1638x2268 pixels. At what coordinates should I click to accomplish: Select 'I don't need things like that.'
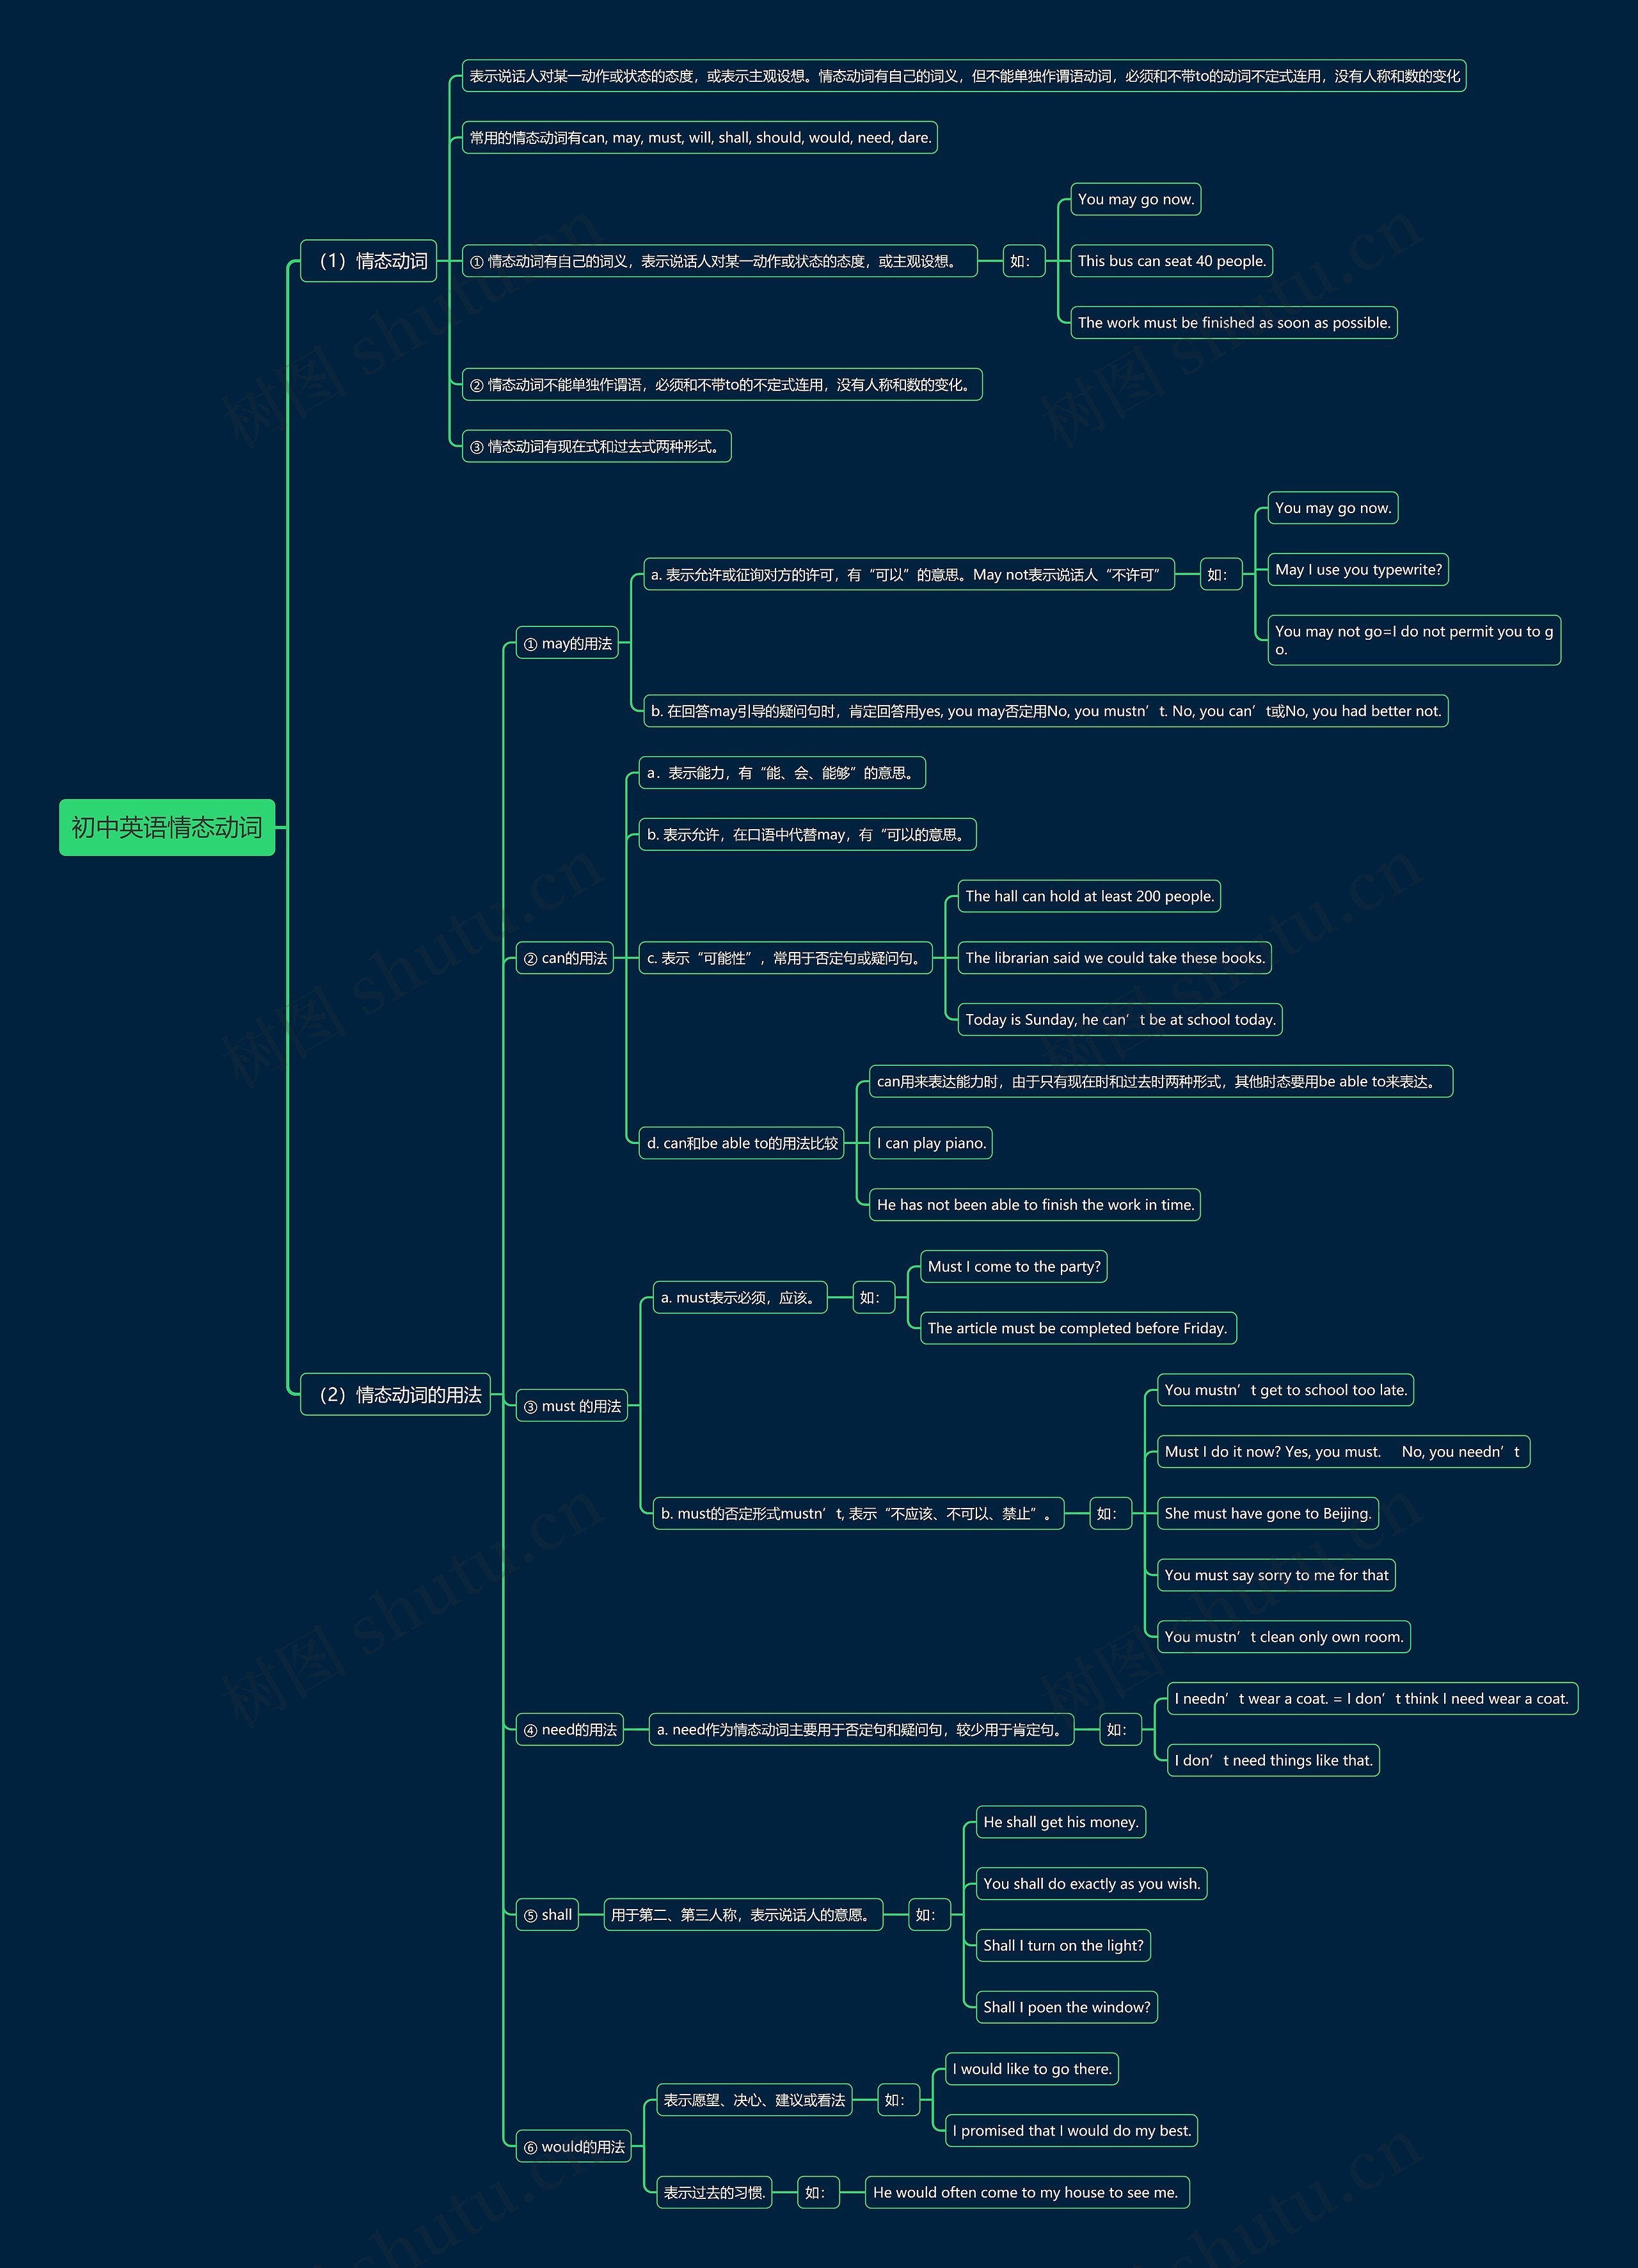[x=1273, y=1760]
